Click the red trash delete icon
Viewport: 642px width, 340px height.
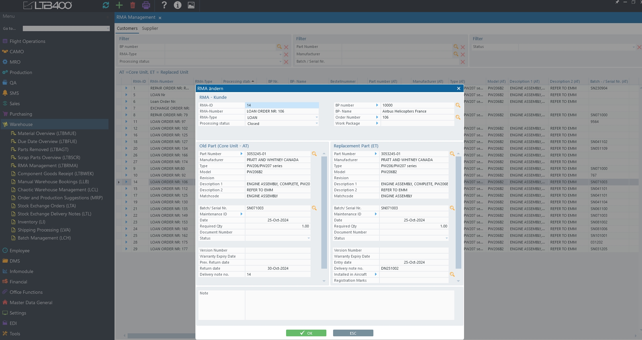click(x=133, y=5)
